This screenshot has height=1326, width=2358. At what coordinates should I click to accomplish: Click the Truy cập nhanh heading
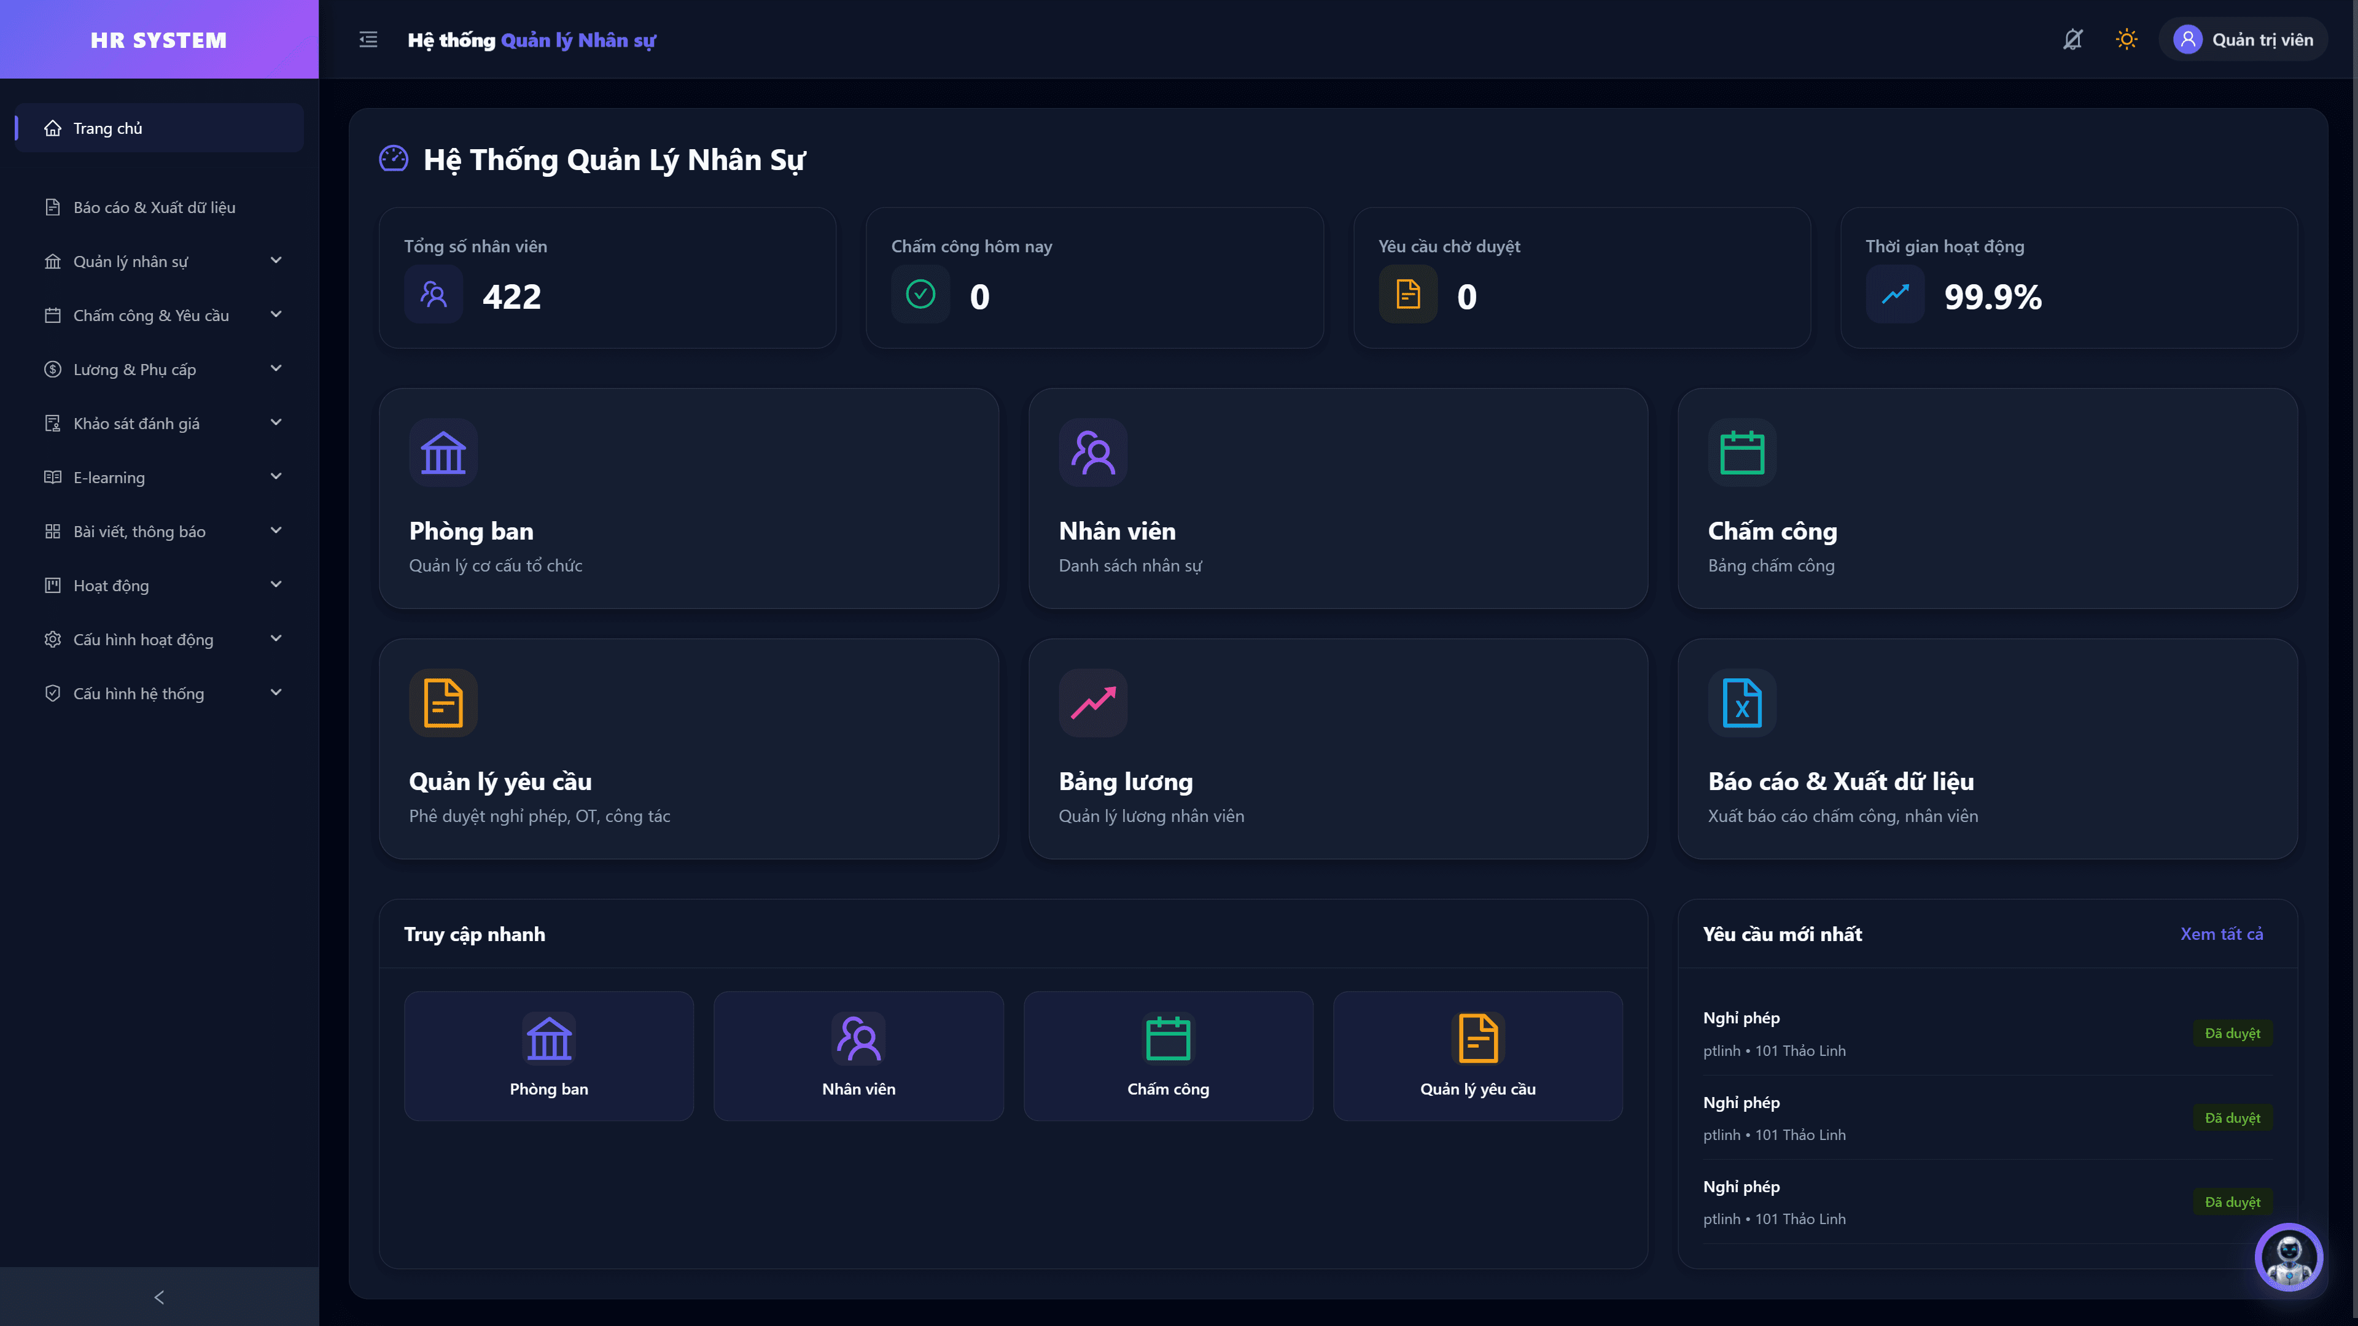click(x=474, y=933)
